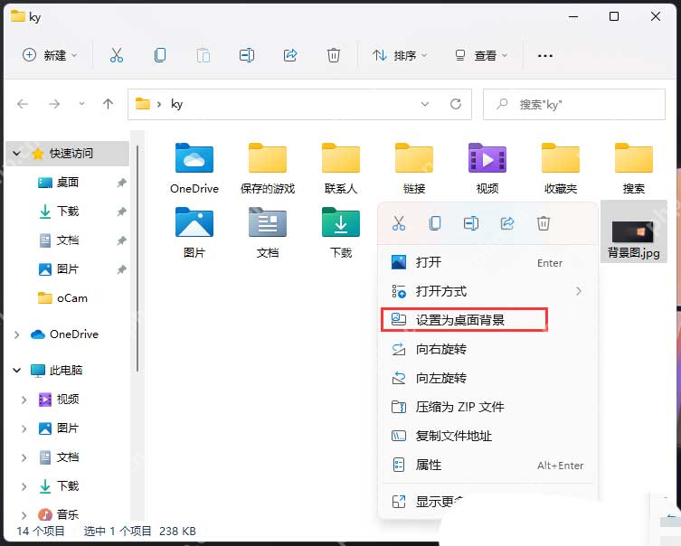This screenshot has width=681, height=546.
Task: Refresh the ky folder view
Action: click(x=456, y=104)
